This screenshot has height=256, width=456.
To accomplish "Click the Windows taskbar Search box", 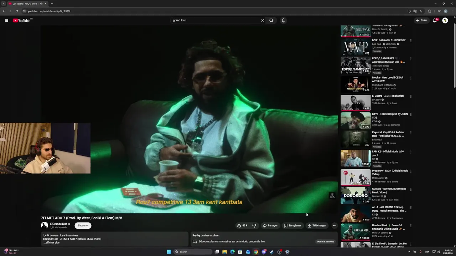I will [192, 252].
